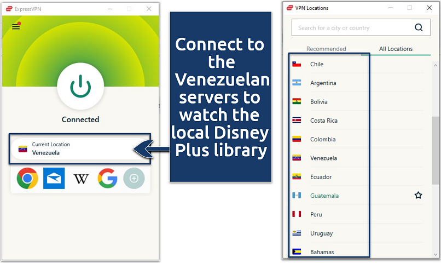Image resolution: width=441 pixels, height=263 pixels.
Task: Click the Colombia flag icon
Action: 297,139
